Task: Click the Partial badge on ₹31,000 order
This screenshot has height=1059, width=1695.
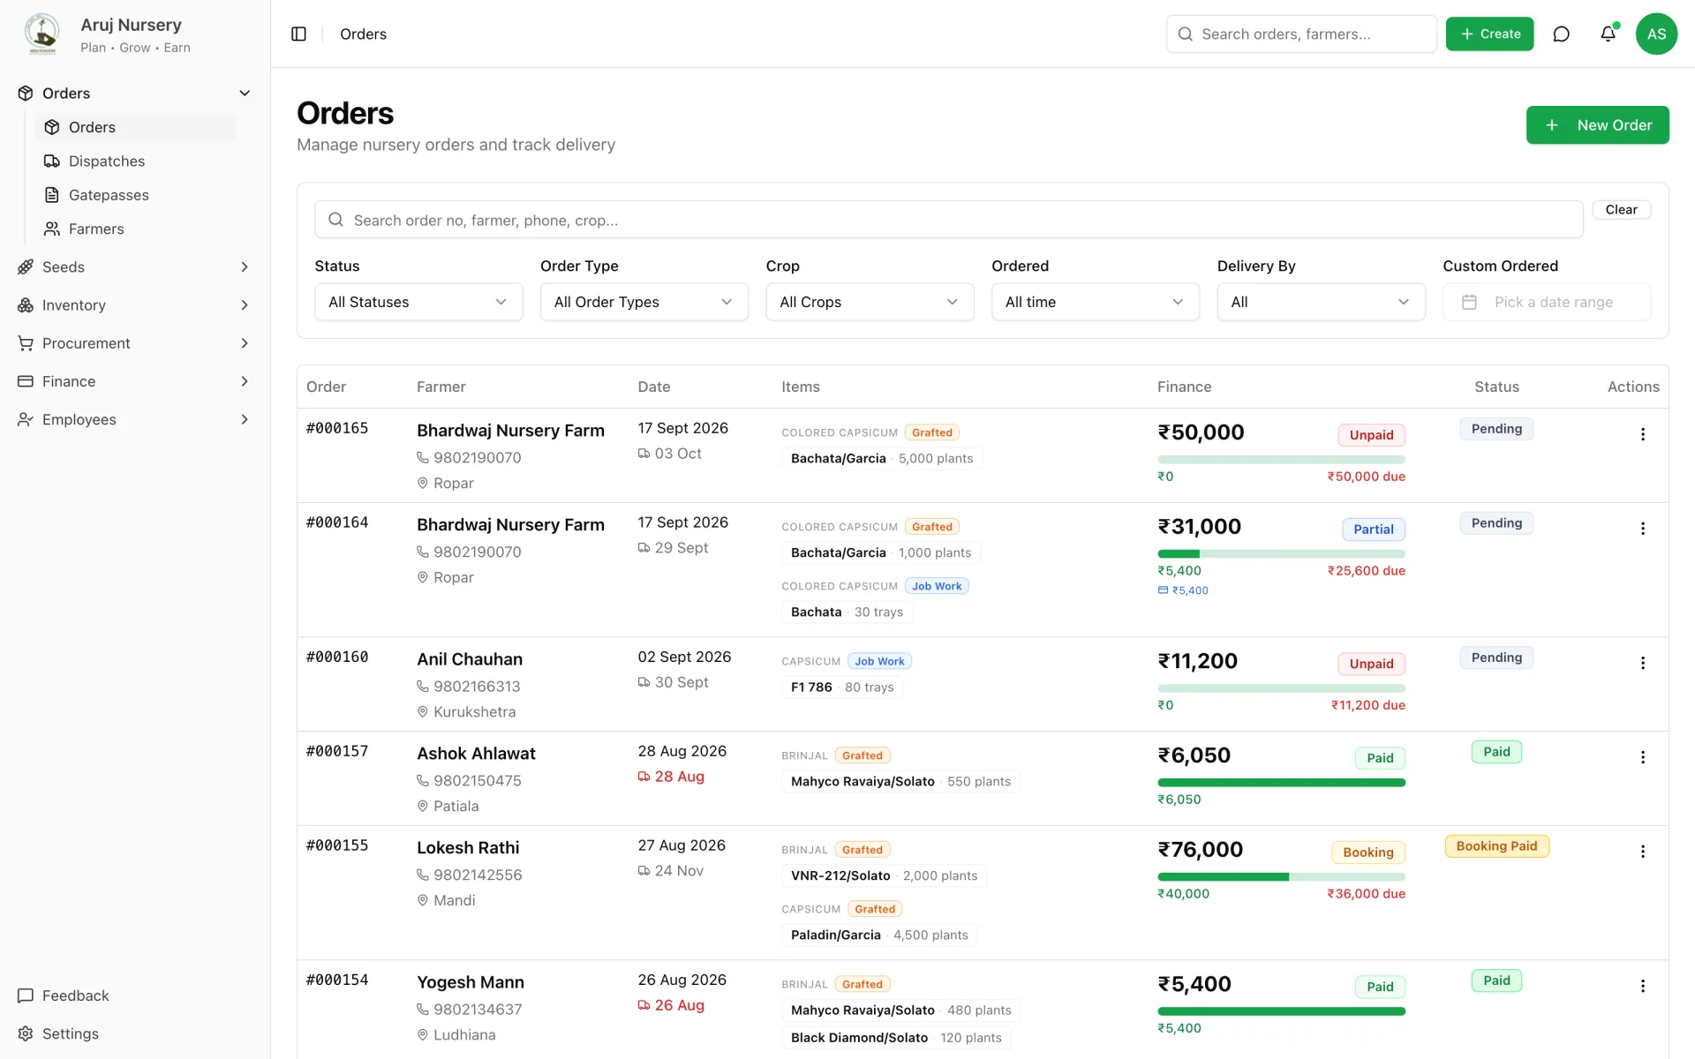Action: click(1374, 529)
